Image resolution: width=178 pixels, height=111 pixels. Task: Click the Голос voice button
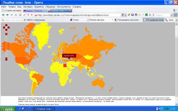[74, 20]
